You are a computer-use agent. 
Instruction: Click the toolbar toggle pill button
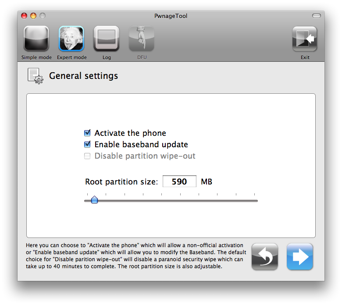point(316,16)
